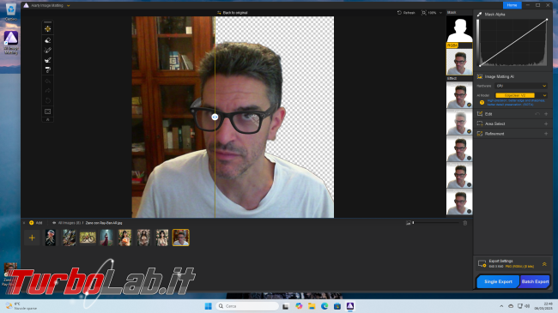Select the paint roller fill tool

[x=48, y=69]
